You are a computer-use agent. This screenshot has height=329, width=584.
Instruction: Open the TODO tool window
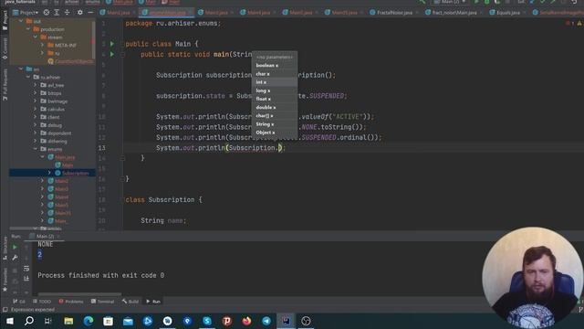pos(42,301)
